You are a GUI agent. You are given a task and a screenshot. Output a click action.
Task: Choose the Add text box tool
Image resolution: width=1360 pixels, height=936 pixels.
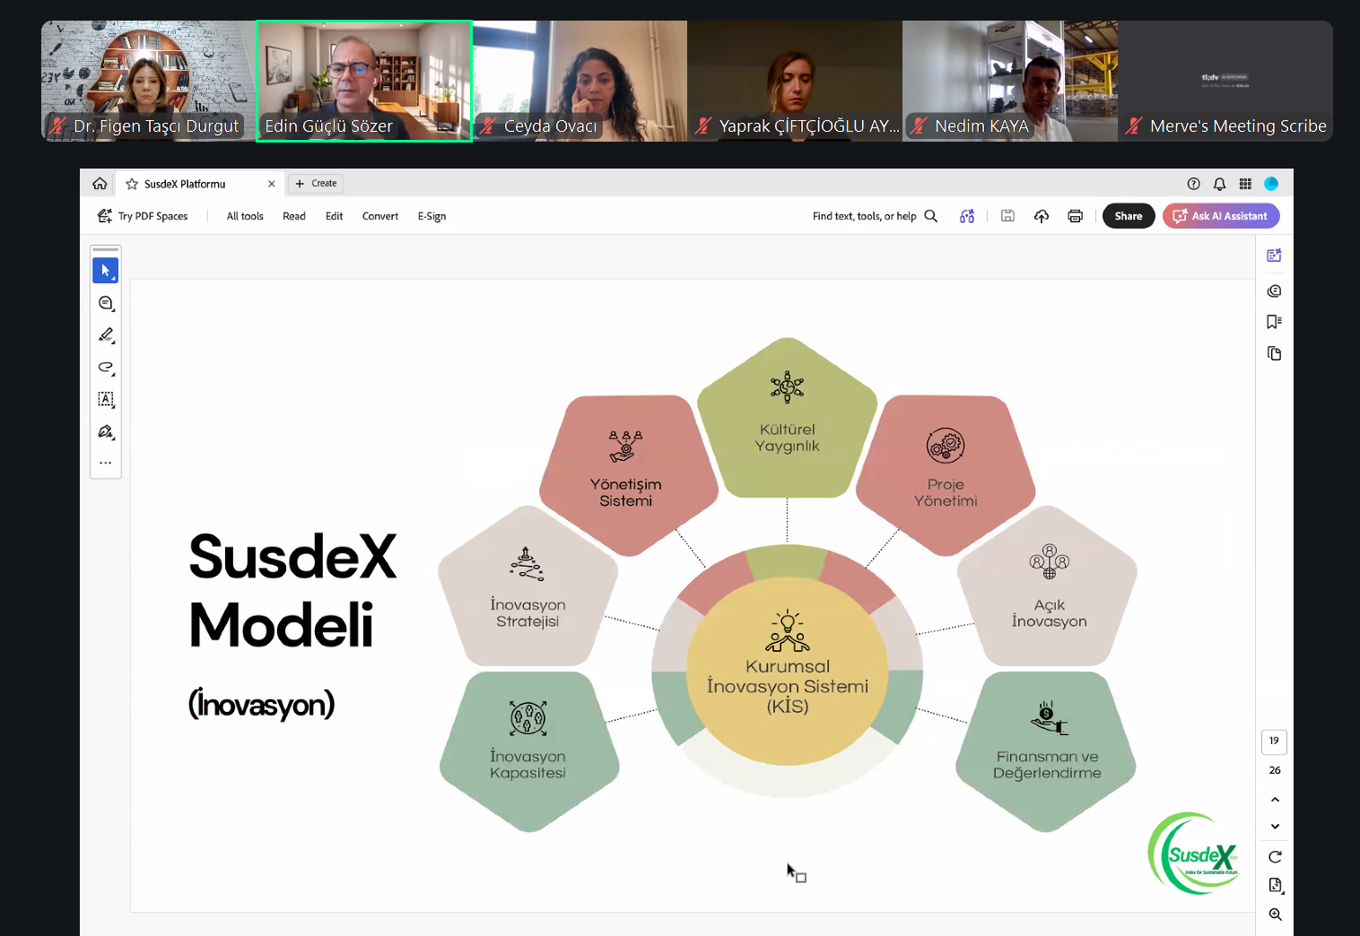[x=106, y=399]
